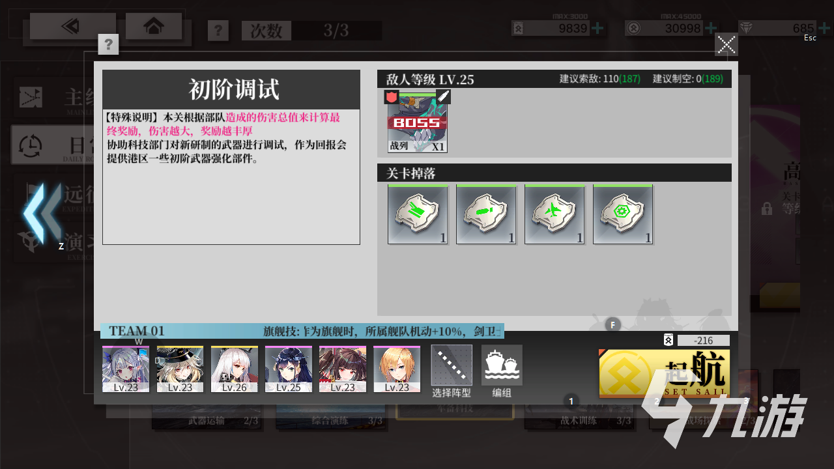This screenshot has height=469, width=834.
Task: Select the Lv.26 white-haired ship portrait
Action: click(234, 369)
